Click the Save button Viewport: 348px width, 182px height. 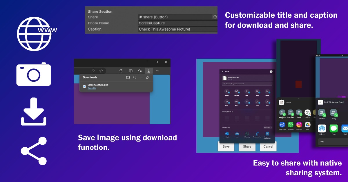click(226, 146)
